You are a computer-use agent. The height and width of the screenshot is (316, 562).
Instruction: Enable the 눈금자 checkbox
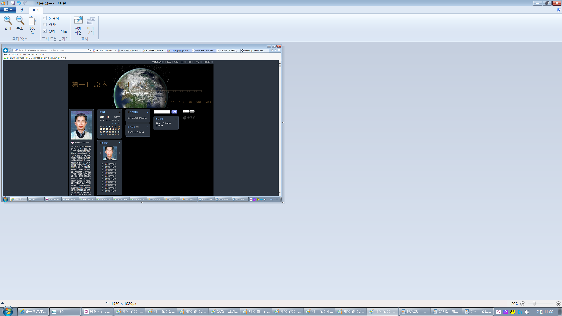[x=45, y=18]
